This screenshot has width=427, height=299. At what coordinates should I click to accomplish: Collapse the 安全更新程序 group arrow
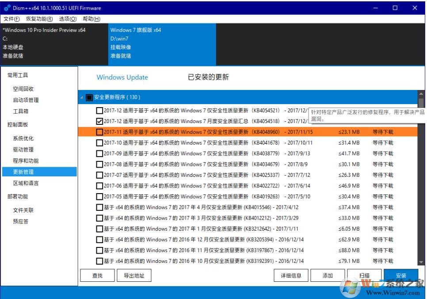81,97
